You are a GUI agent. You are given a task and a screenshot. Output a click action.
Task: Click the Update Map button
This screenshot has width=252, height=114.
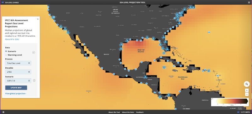click(x=16, y=88)
